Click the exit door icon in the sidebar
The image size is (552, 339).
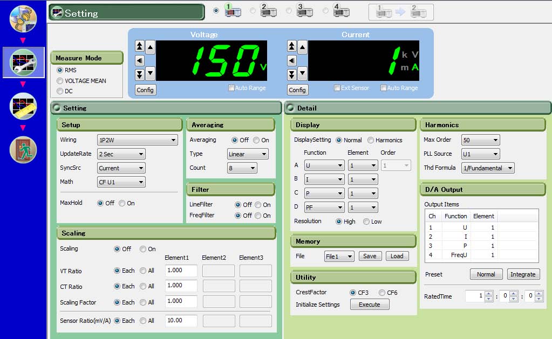(23, 150)
